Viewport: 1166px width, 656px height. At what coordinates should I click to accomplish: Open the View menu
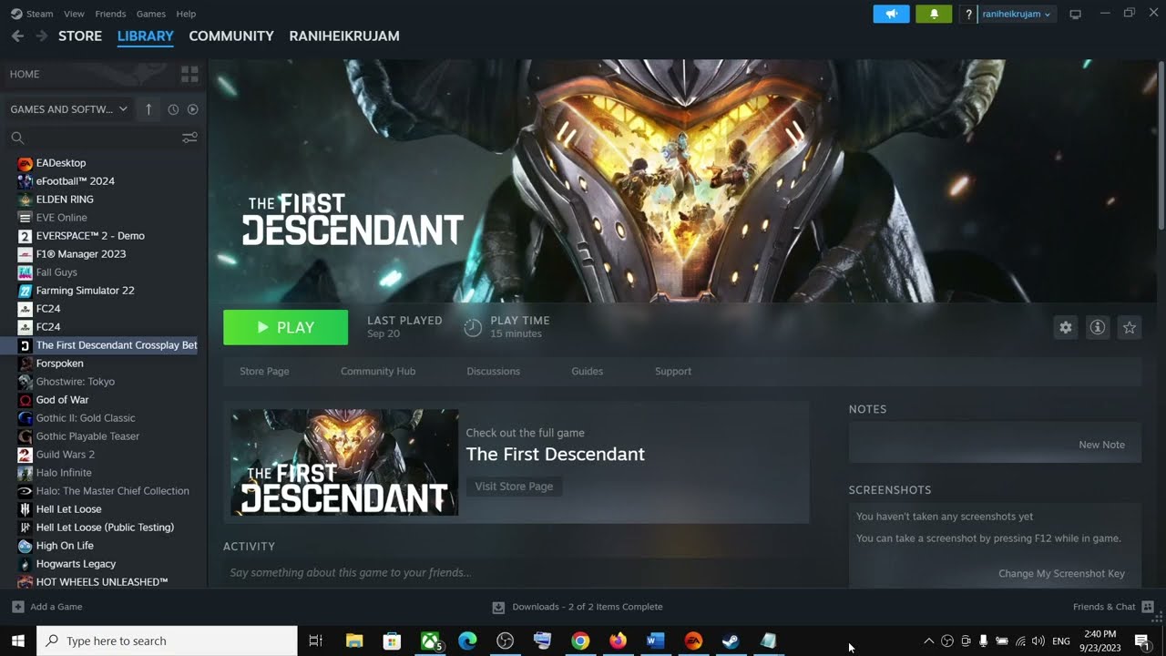pyautogui.click(x=74, y=14)
